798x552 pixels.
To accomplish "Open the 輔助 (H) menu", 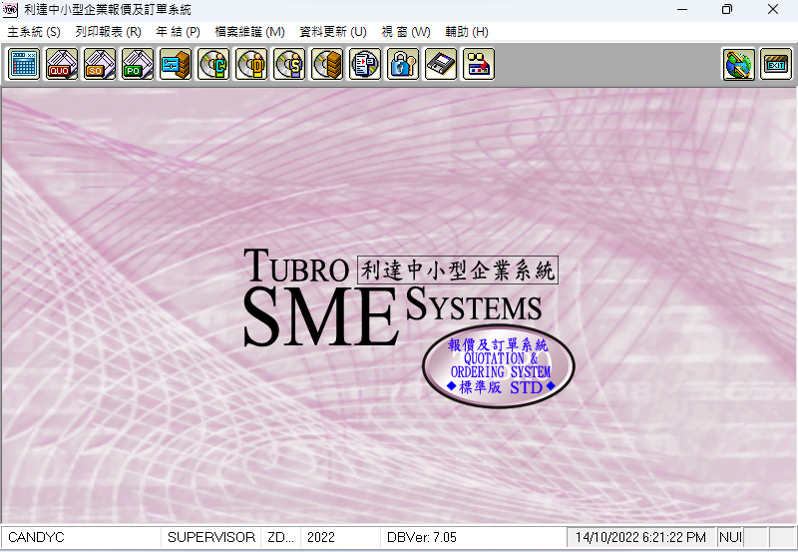I will click(466, 32).
